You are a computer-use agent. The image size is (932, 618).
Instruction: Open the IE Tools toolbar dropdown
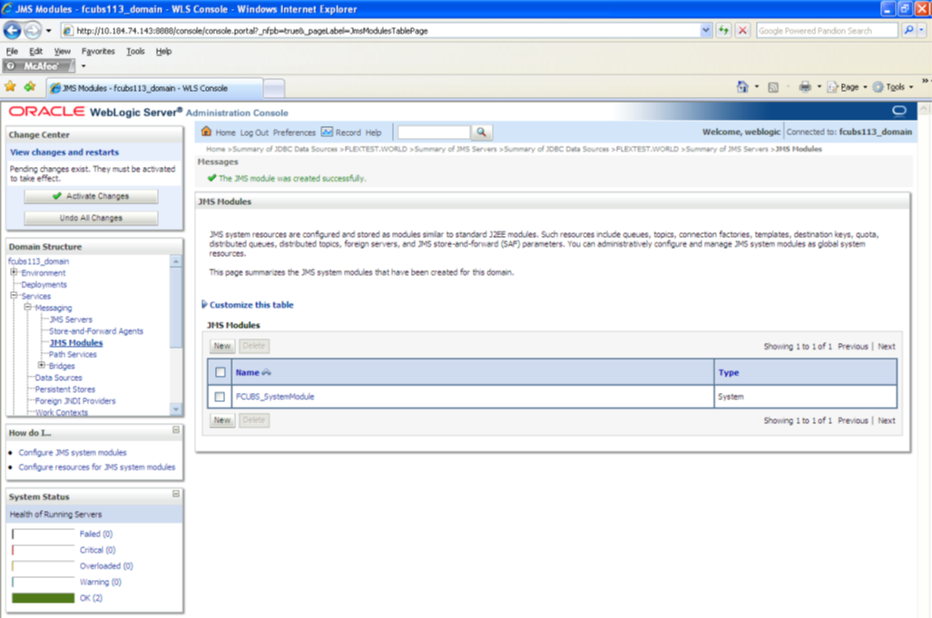coord(893,87)
